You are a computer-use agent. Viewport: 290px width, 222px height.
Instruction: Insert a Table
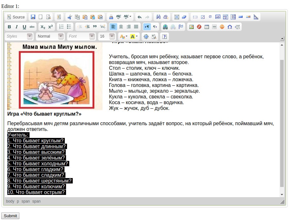(x=207, y=27)
